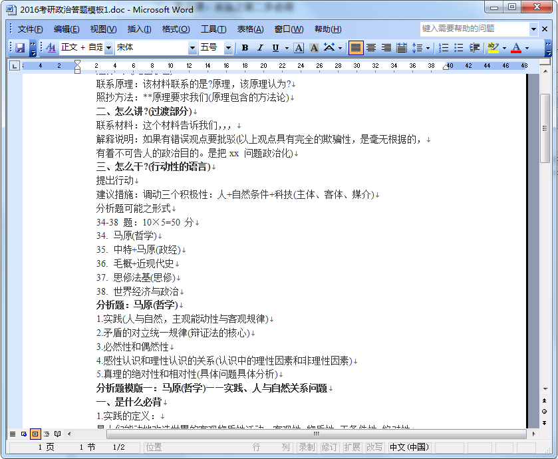Close the document with the menu bar X
The width and height of the screenshot is (558, 459).
pyautogui.click(x=545, y=29)
